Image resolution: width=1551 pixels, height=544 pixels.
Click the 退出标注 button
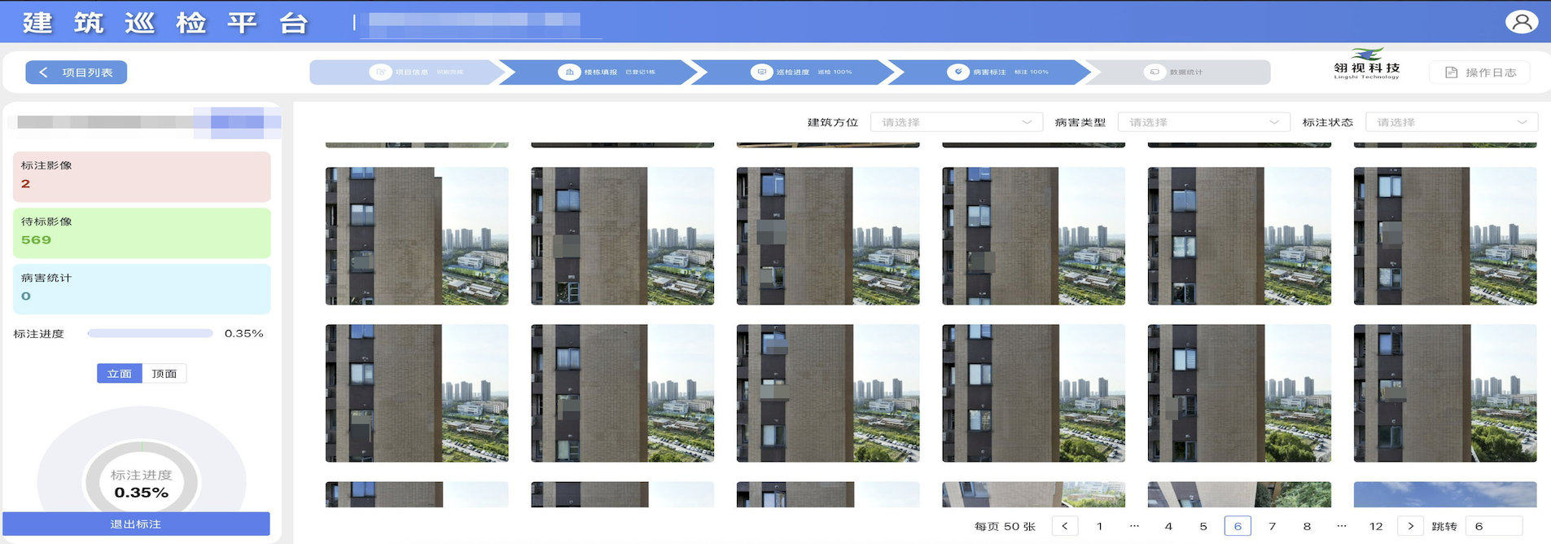coord(136,524)
